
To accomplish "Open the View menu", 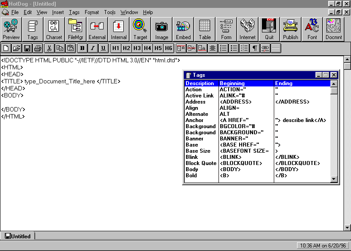I will coord(42,12).
